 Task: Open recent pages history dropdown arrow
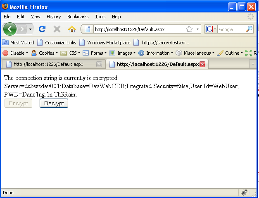tap(30, 29)
